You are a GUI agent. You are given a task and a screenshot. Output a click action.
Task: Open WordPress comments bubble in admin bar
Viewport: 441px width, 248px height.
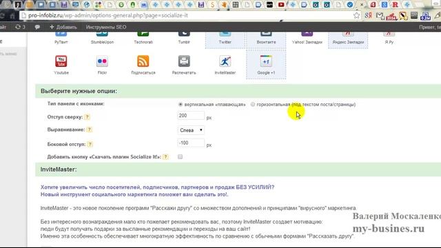(x=37, y=27)
